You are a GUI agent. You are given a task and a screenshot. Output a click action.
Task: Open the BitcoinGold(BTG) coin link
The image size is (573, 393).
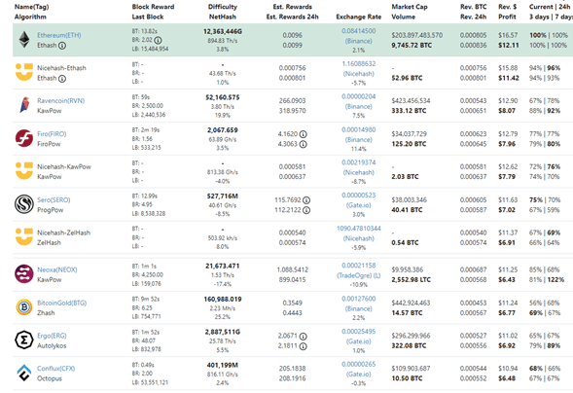61,304
